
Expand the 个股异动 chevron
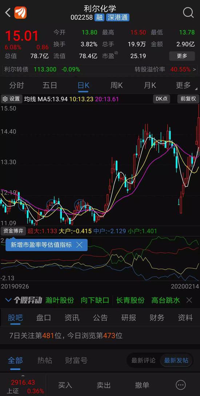[x=8, y=300]
